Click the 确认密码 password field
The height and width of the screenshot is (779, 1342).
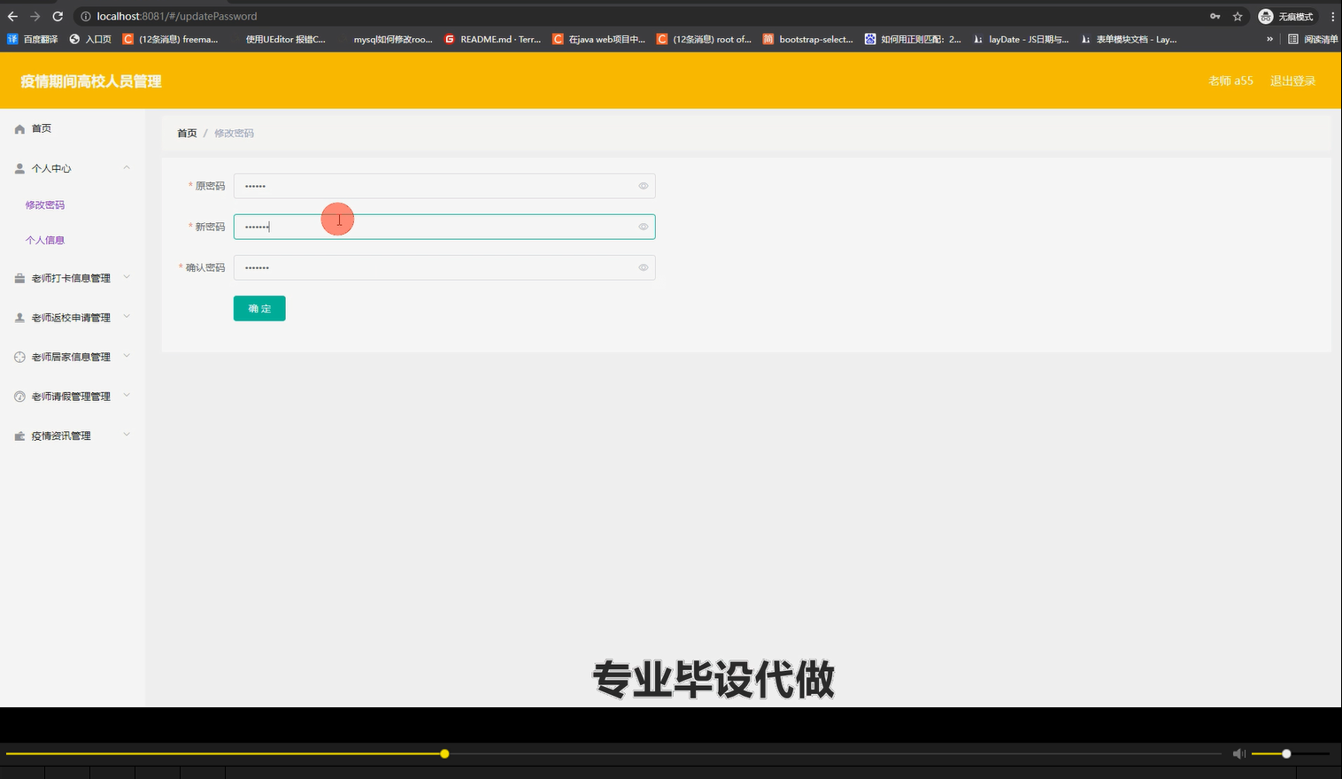(x=444, y=267)
